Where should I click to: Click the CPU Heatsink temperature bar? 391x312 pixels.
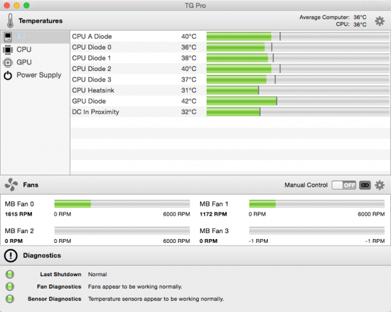[298, 90]
